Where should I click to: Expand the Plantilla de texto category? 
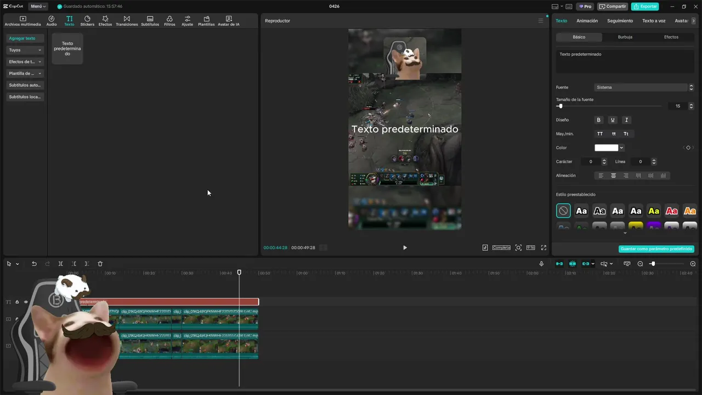[x=25, y=74]
